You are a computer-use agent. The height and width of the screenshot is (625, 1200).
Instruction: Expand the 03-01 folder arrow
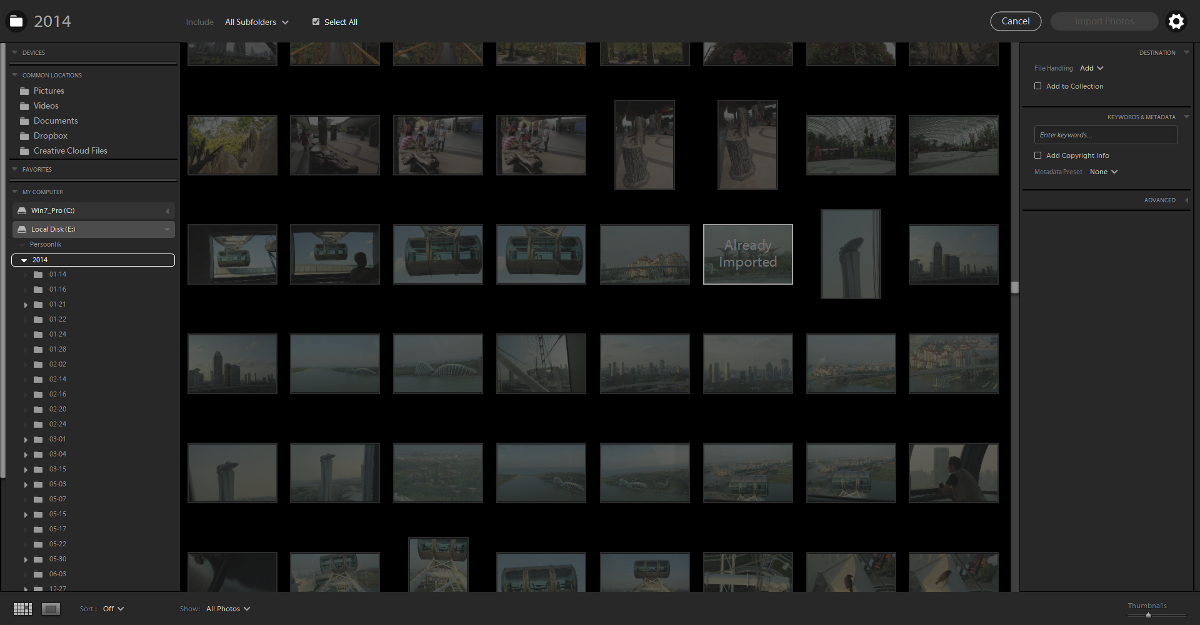(x=26, y=440)
